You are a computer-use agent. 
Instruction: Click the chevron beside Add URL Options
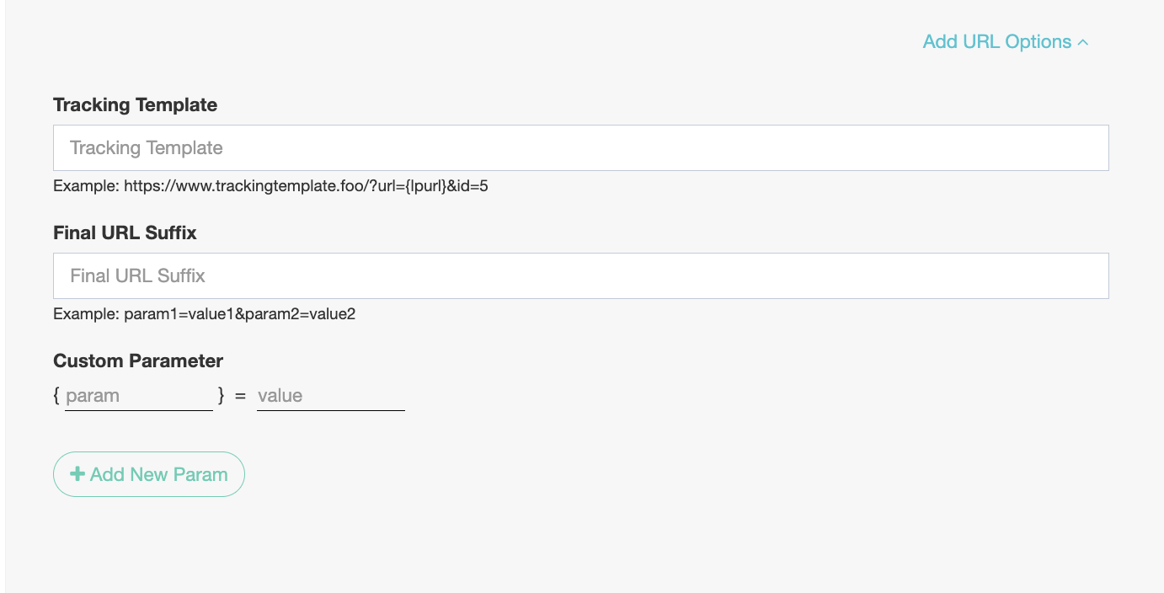click(x=1083, y=42)
